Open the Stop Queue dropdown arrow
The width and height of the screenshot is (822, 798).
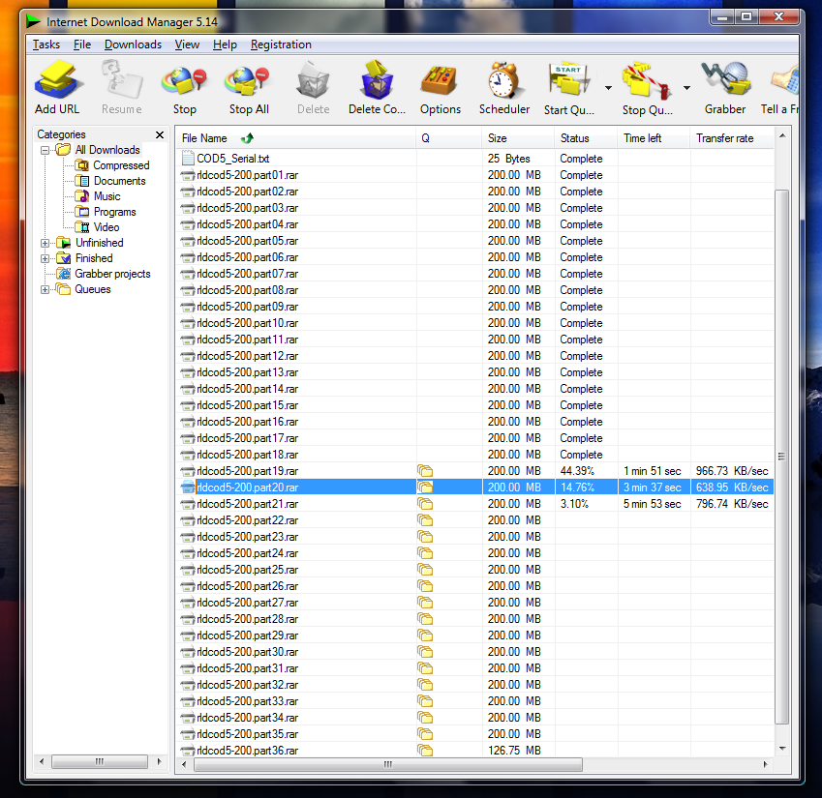(686, 88)
